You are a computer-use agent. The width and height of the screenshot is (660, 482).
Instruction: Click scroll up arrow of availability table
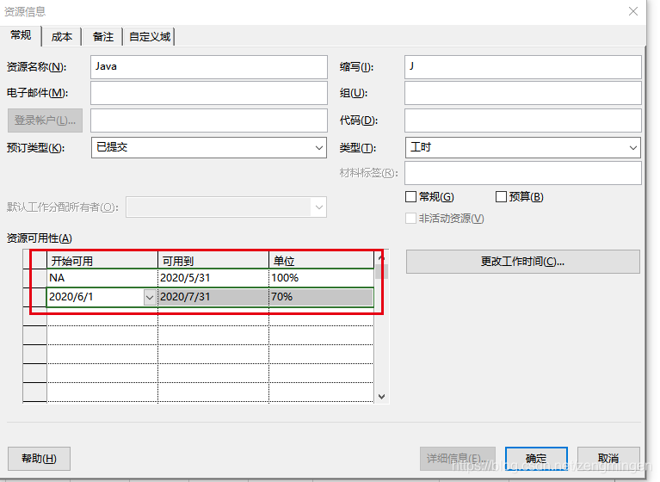point(381,256)
